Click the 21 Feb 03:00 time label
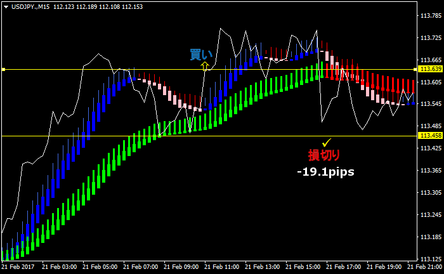 point(59,267)
